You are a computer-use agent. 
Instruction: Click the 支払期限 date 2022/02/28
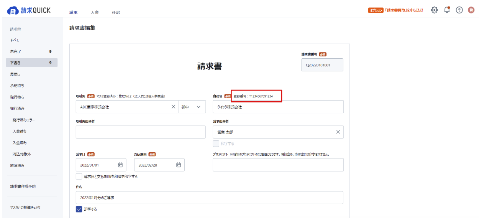(x=148, y=165)
